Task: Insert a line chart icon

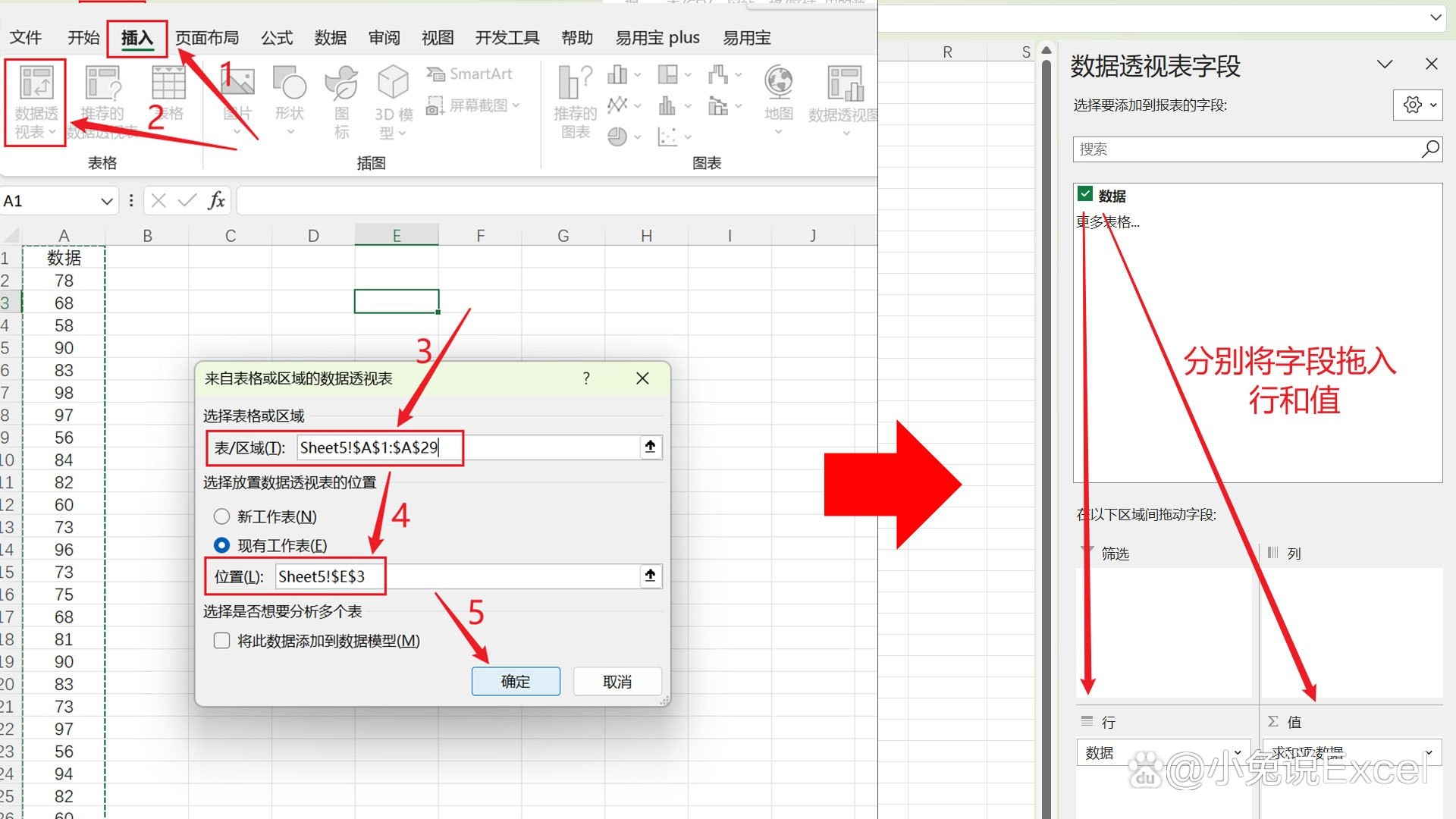Action: point(617,105)
